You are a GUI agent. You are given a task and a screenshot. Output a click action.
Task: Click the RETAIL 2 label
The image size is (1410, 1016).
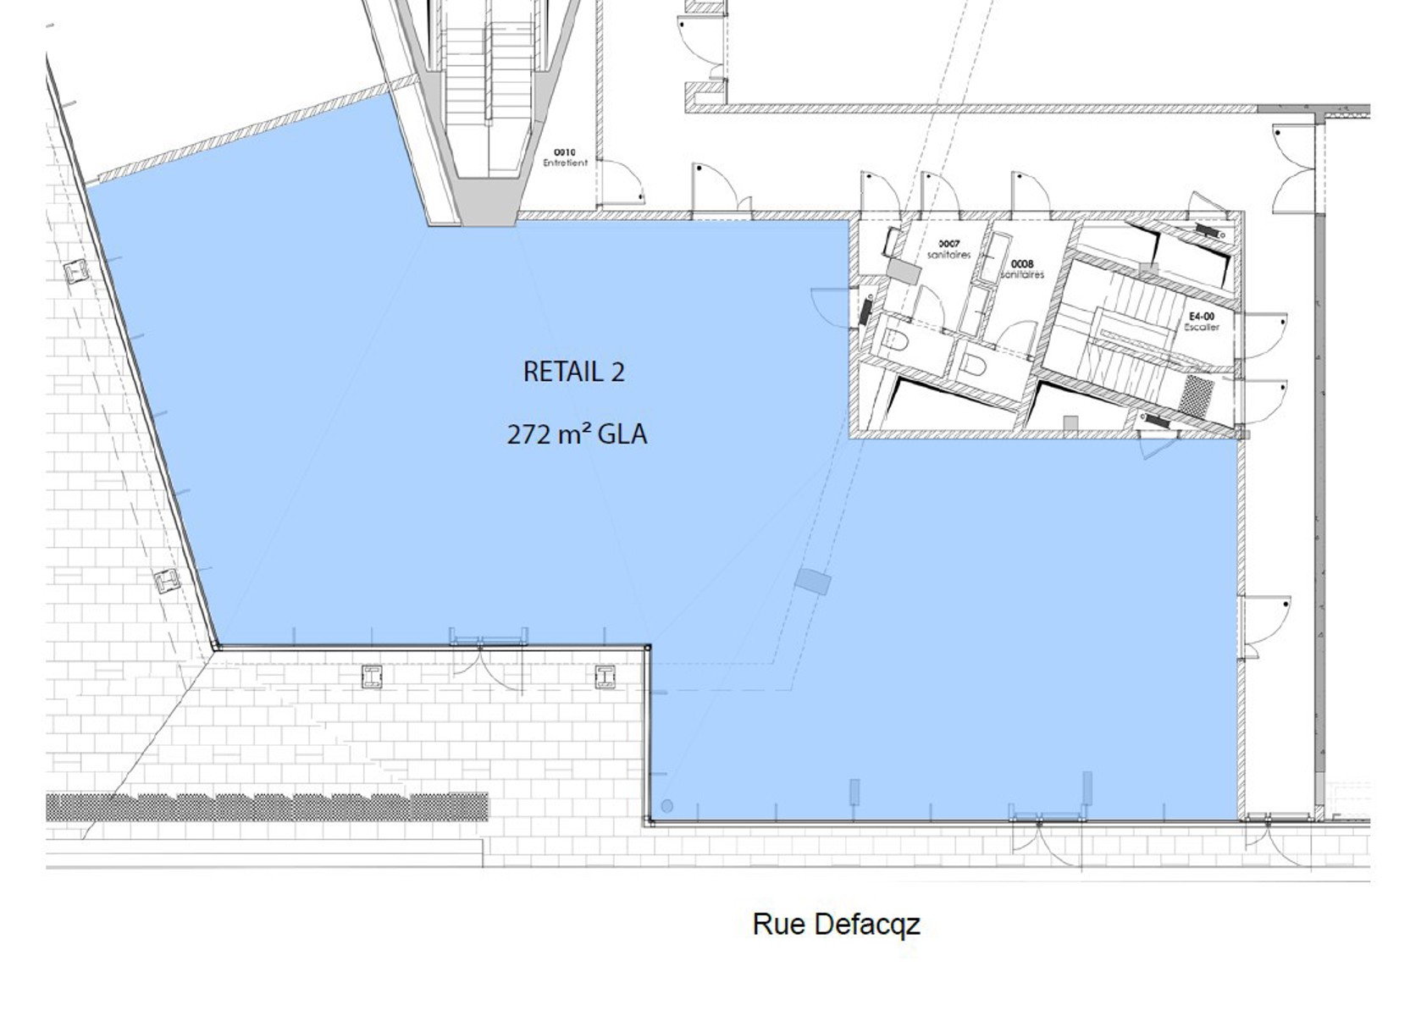coord(573,373)
